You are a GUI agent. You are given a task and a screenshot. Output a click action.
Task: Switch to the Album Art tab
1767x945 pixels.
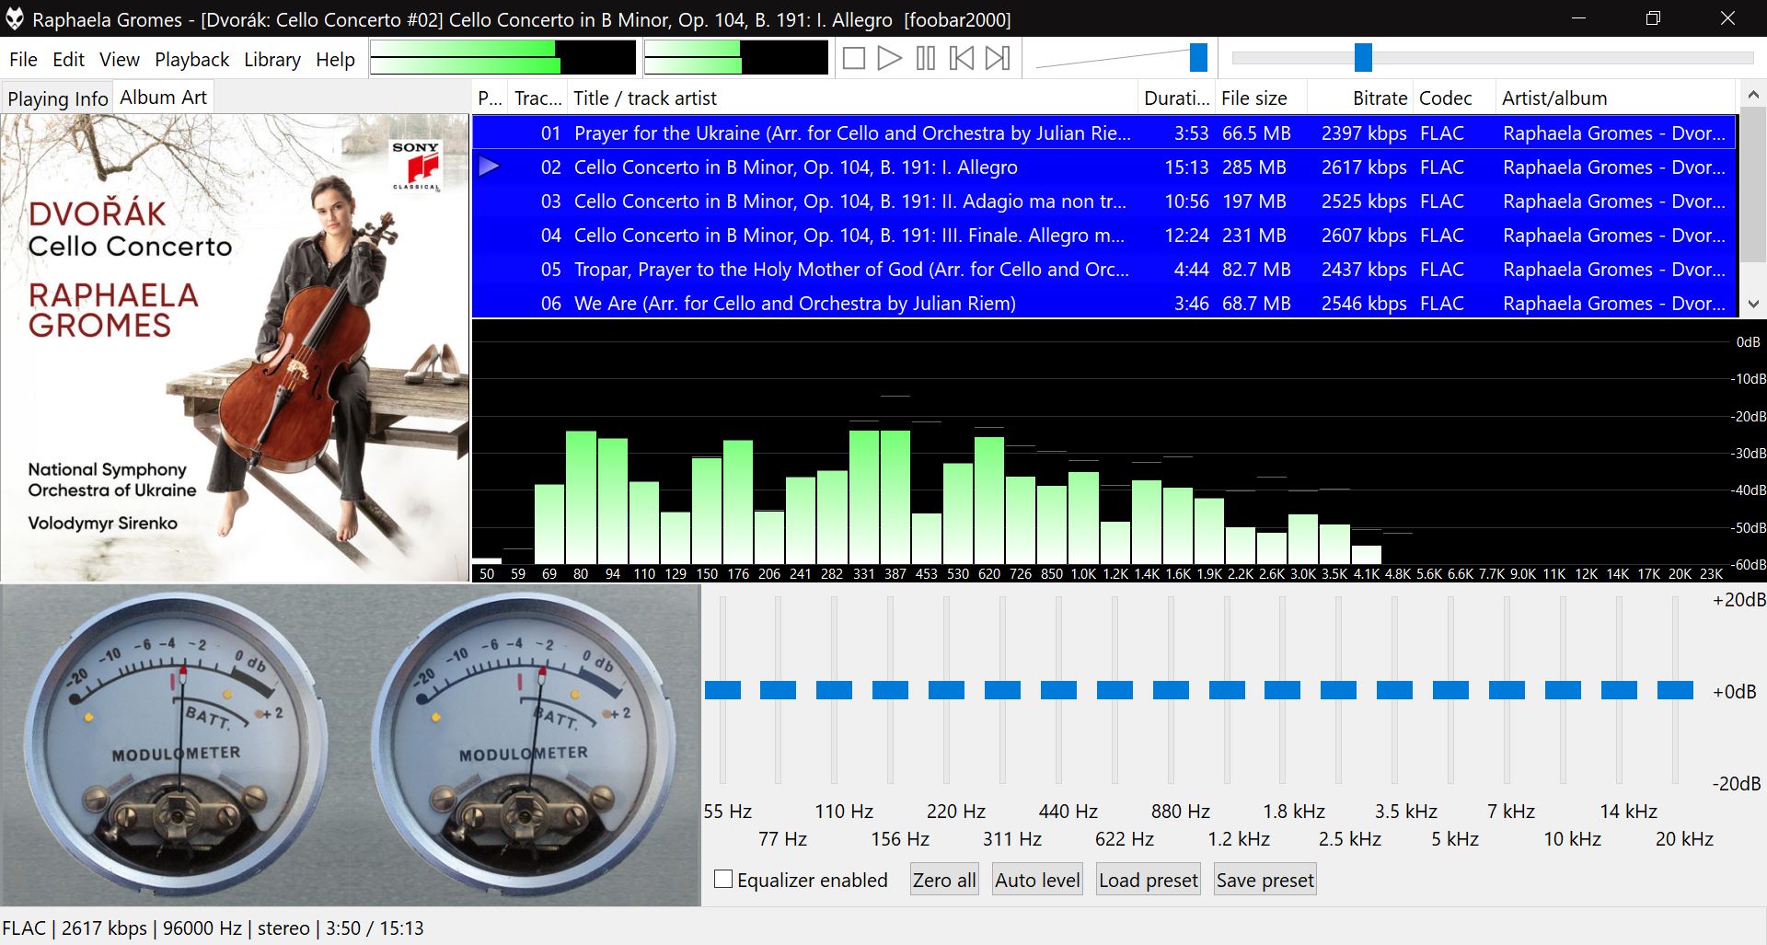[163, 98]
